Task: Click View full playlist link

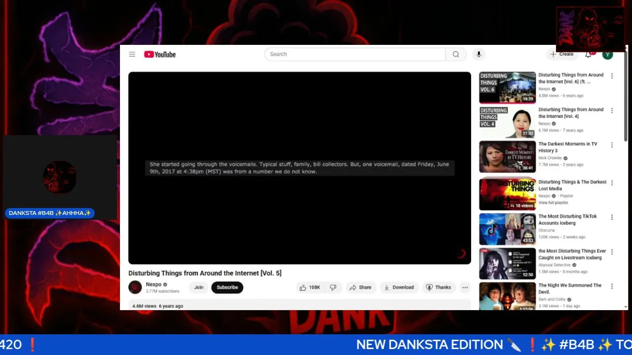Action: (553, 203)
